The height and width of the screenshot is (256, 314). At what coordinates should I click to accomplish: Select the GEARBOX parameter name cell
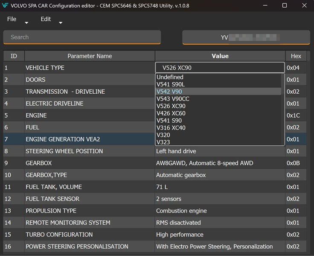(x=89, y=163)
